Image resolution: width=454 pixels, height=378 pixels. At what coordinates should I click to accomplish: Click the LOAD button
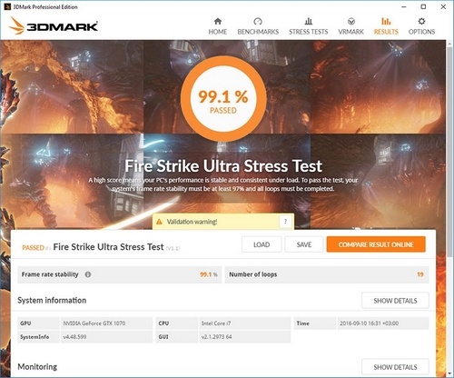[x=262, y=244]
